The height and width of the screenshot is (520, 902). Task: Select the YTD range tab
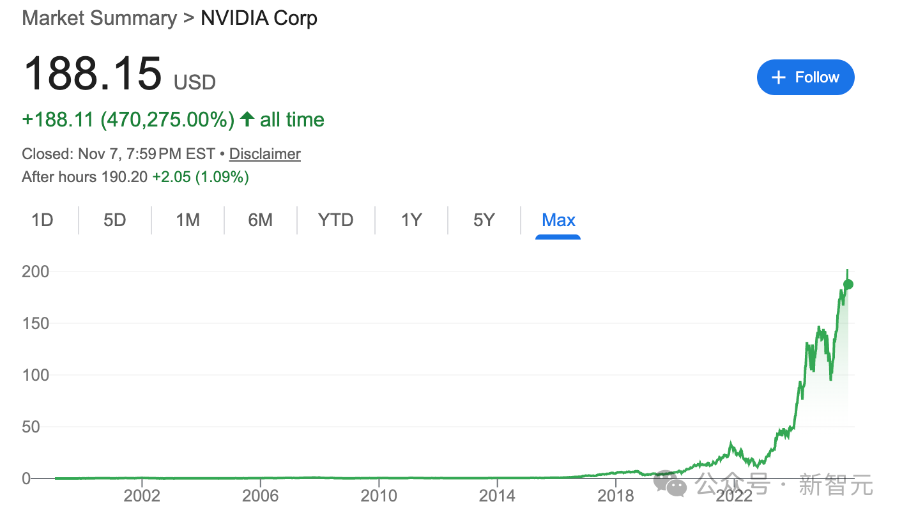click(335, 220)
